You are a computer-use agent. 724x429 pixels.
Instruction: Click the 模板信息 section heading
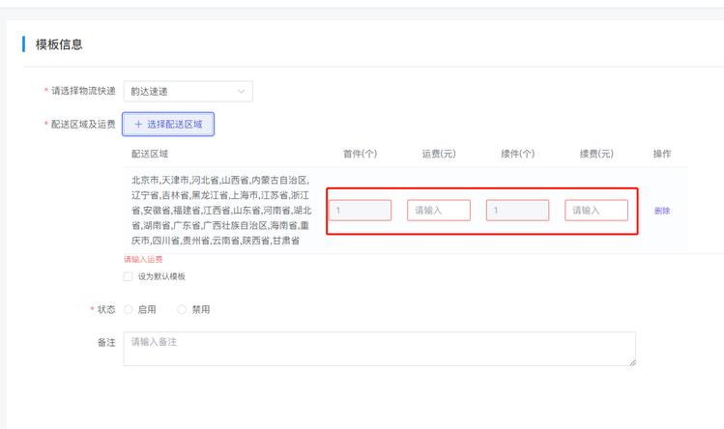click(59, 44)
